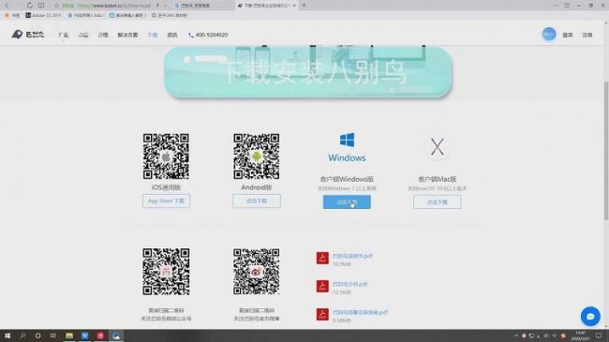Open the 解决方案 menu item
Image resolution: width=609 pixels, height=342 pixels.
click(127, 35)
